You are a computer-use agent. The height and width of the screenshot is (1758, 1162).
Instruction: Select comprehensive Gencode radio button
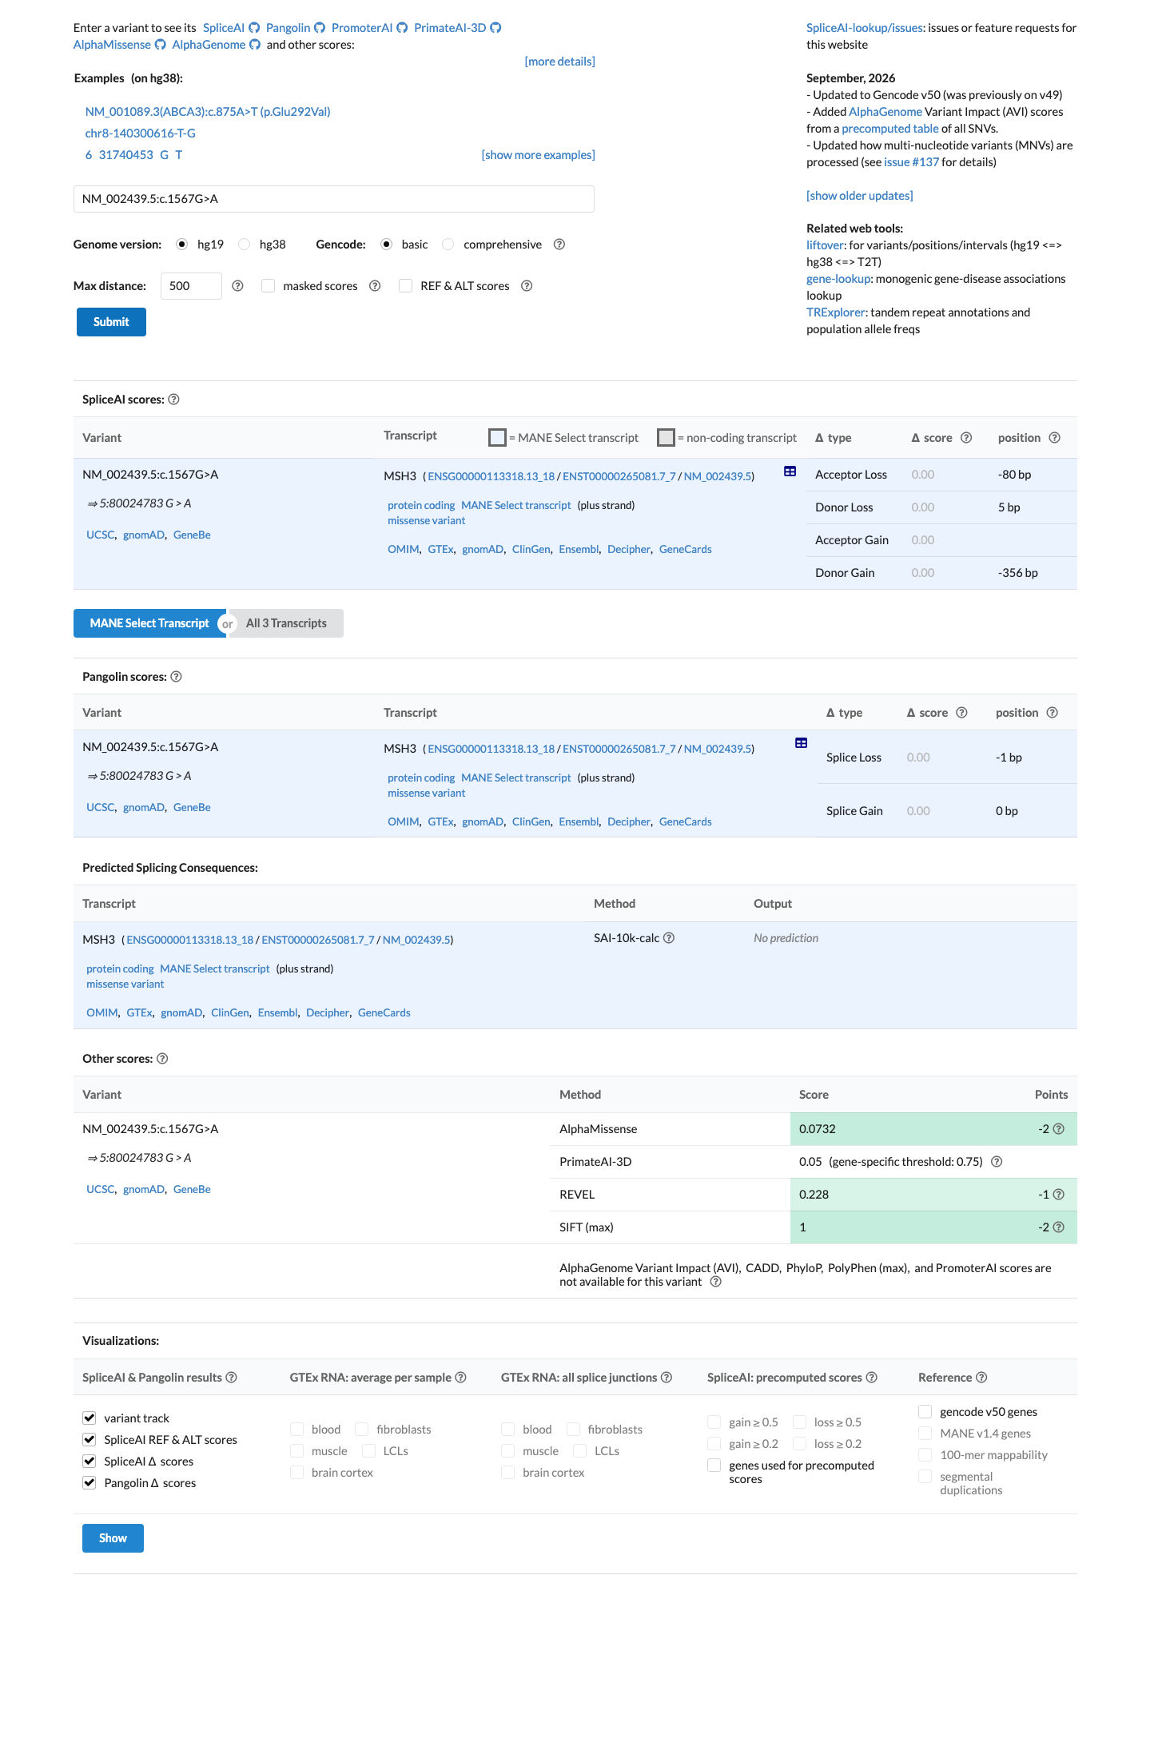448,245
